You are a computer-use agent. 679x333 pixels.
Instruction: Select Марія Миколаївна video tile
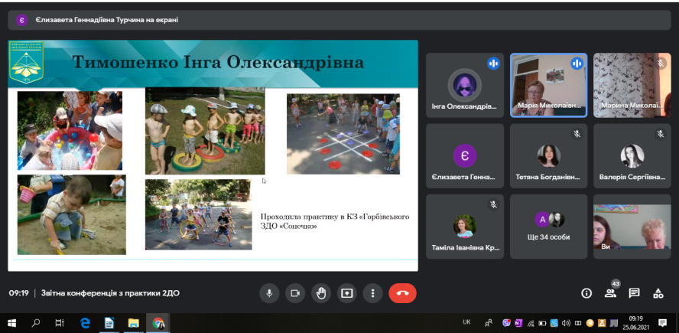coord(548,84)
